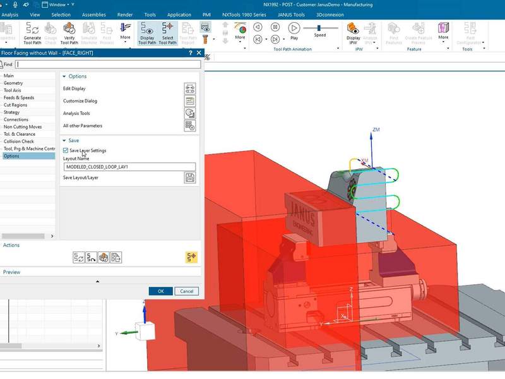Screen dimensions: 505x379
Task: Collapse the Save section
Action: point(64,140)
